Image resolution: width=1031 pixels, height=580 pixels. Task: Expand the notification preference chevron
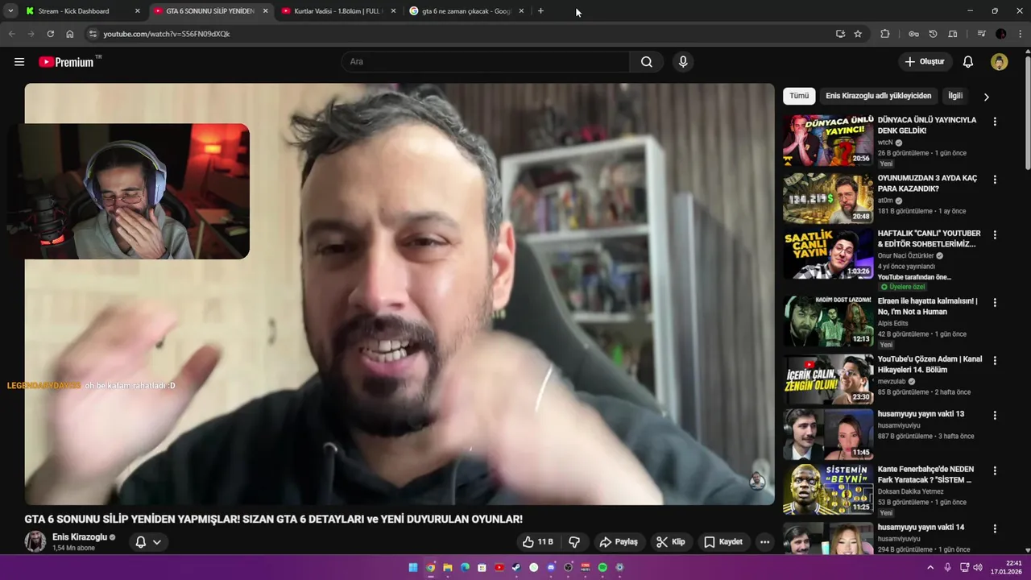point(157,542)
